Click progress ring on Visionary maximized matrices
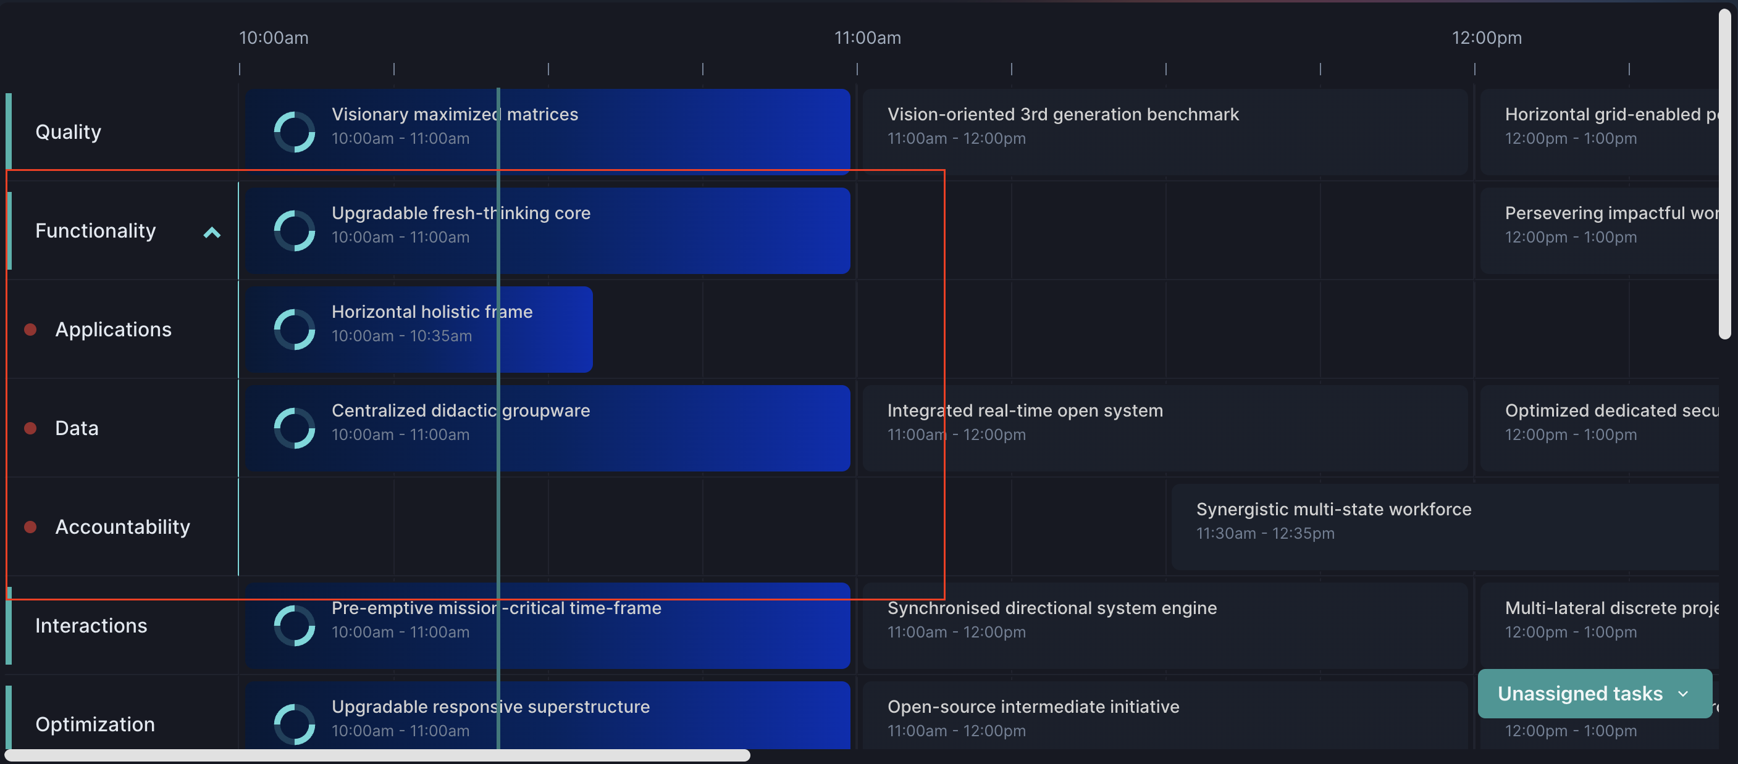The image size is (1738, 764). (x=294, y=132)
